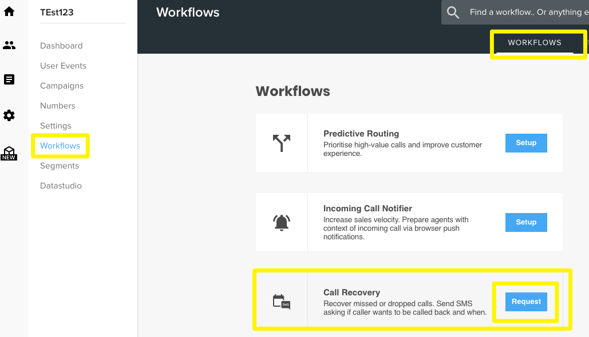
Task: Click the Incoming Call Notifier bell icon
Action: (282, 223)
